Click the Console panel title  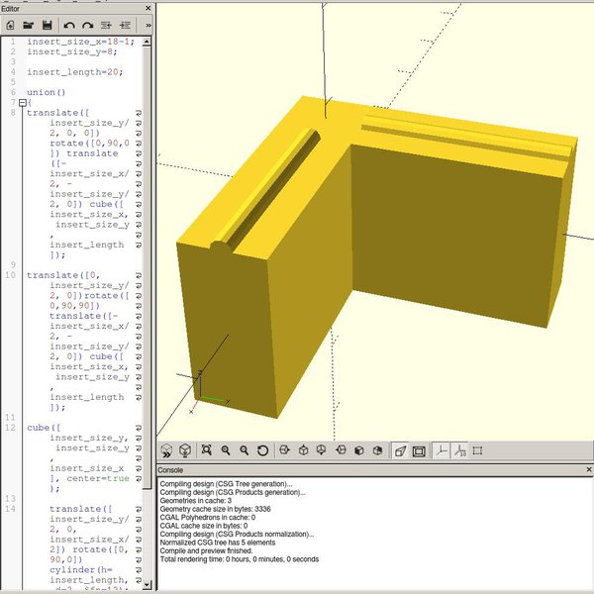(170, 470)
